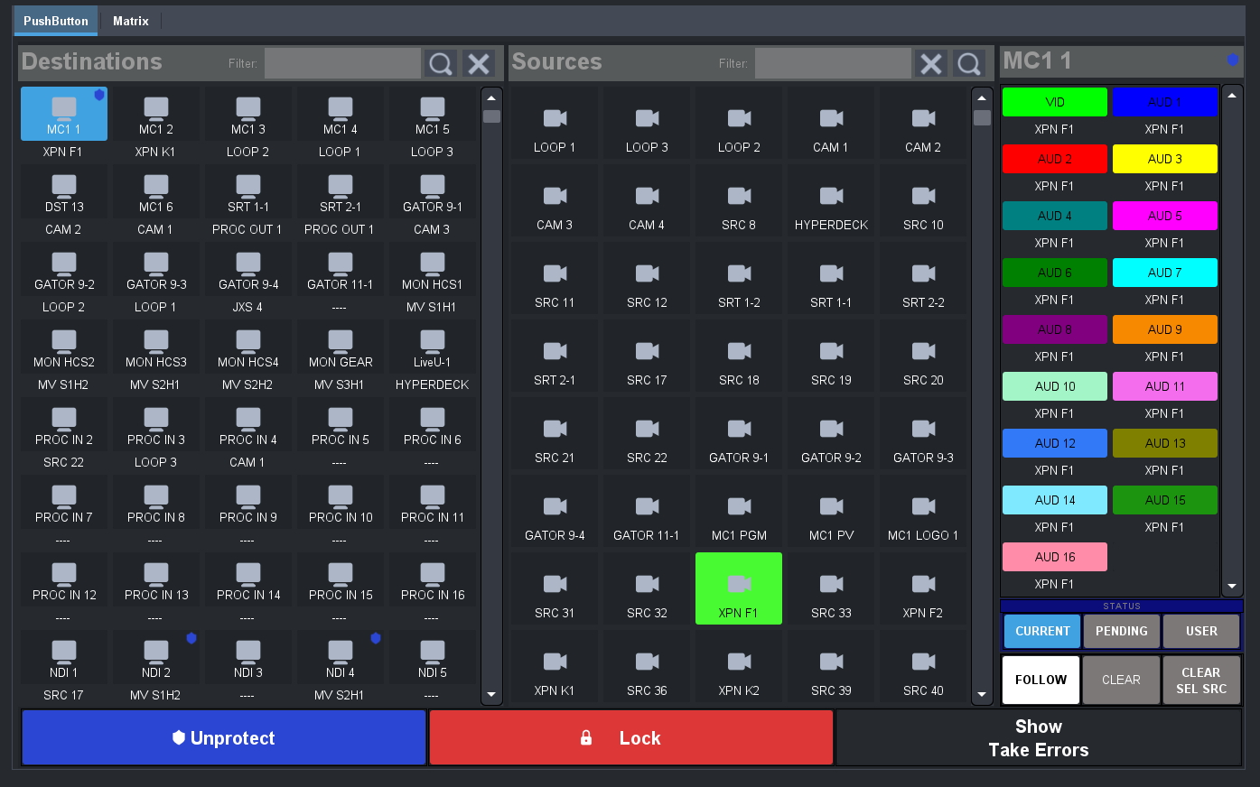Clear destinations filter with X icon

click(x=479, y=63)
